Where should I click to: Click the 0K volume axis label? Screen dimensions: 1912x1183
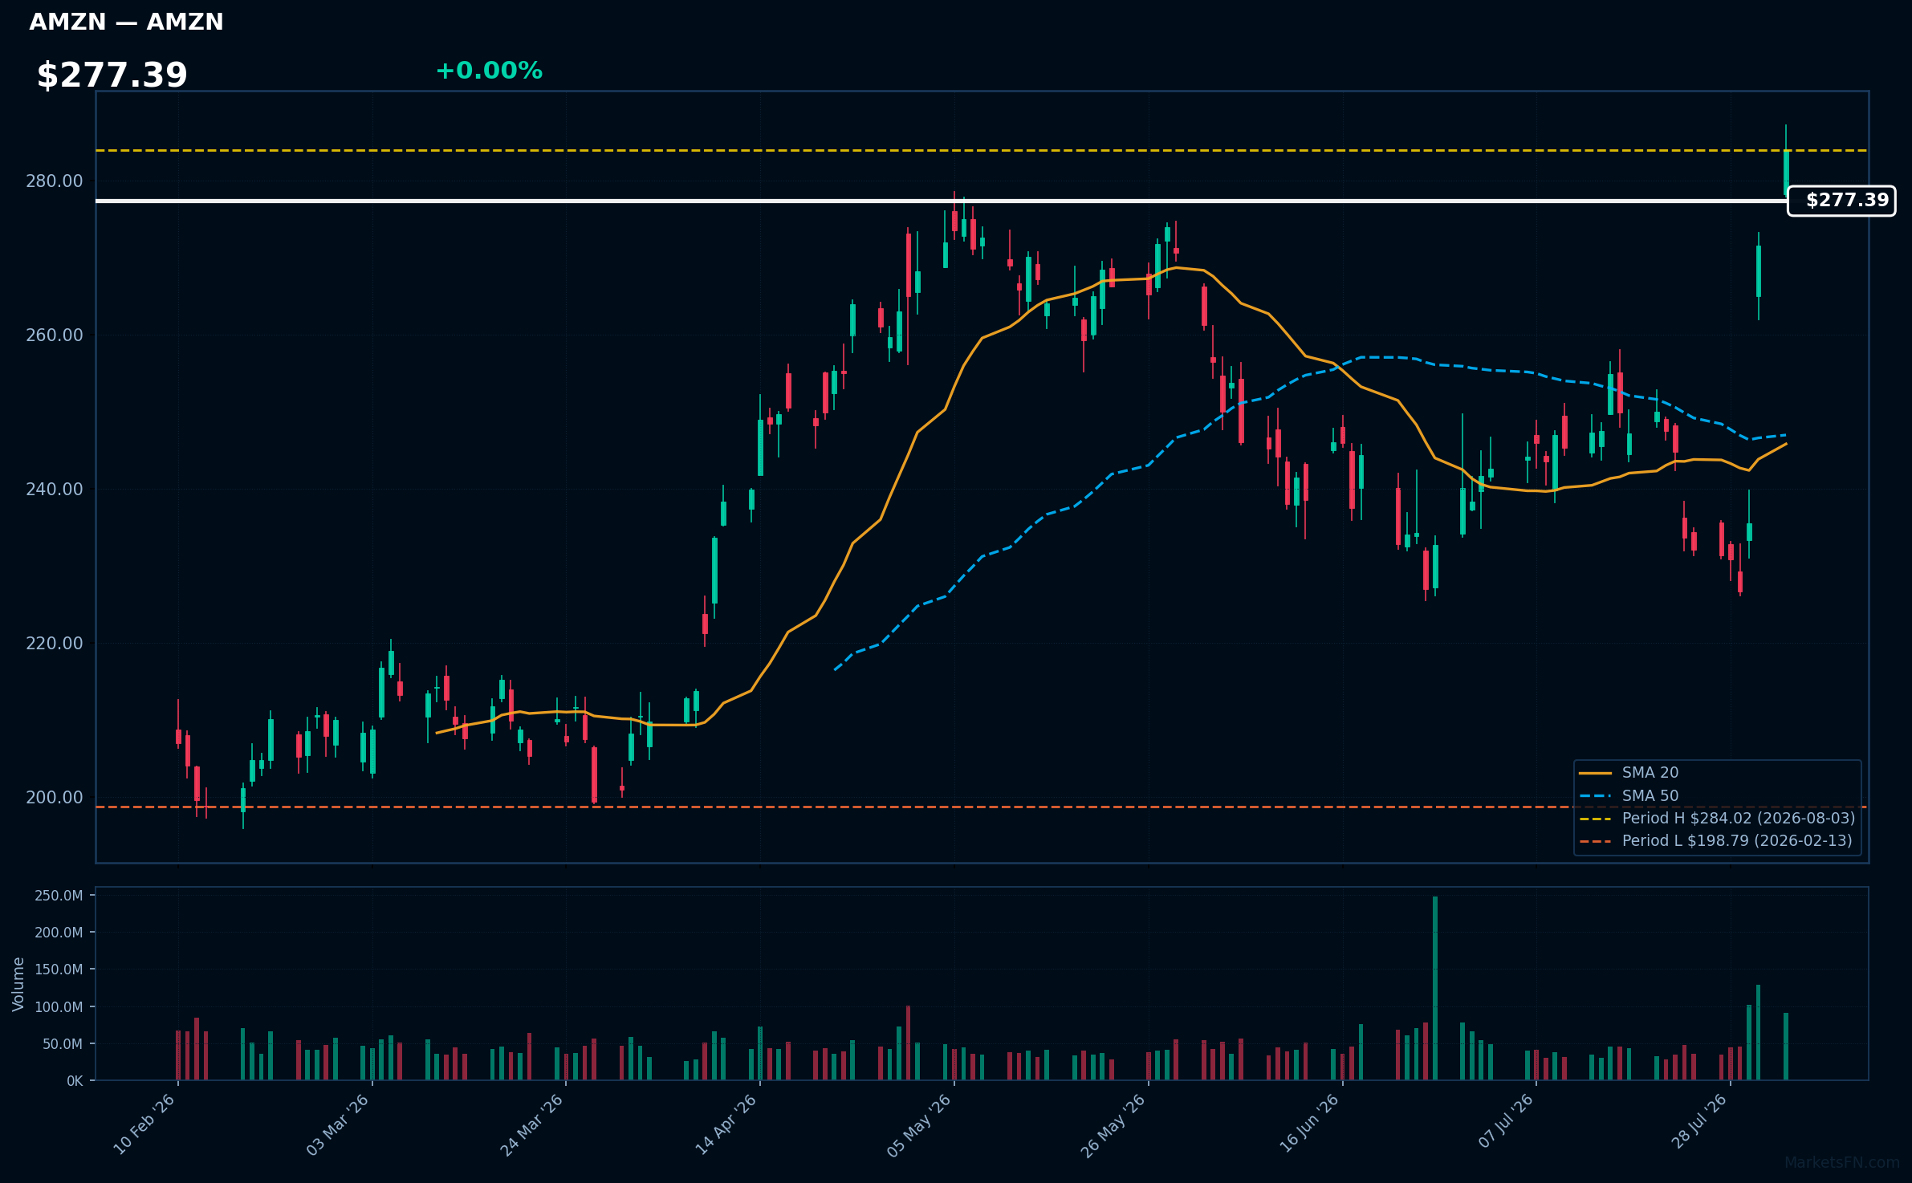(75, 1082)
